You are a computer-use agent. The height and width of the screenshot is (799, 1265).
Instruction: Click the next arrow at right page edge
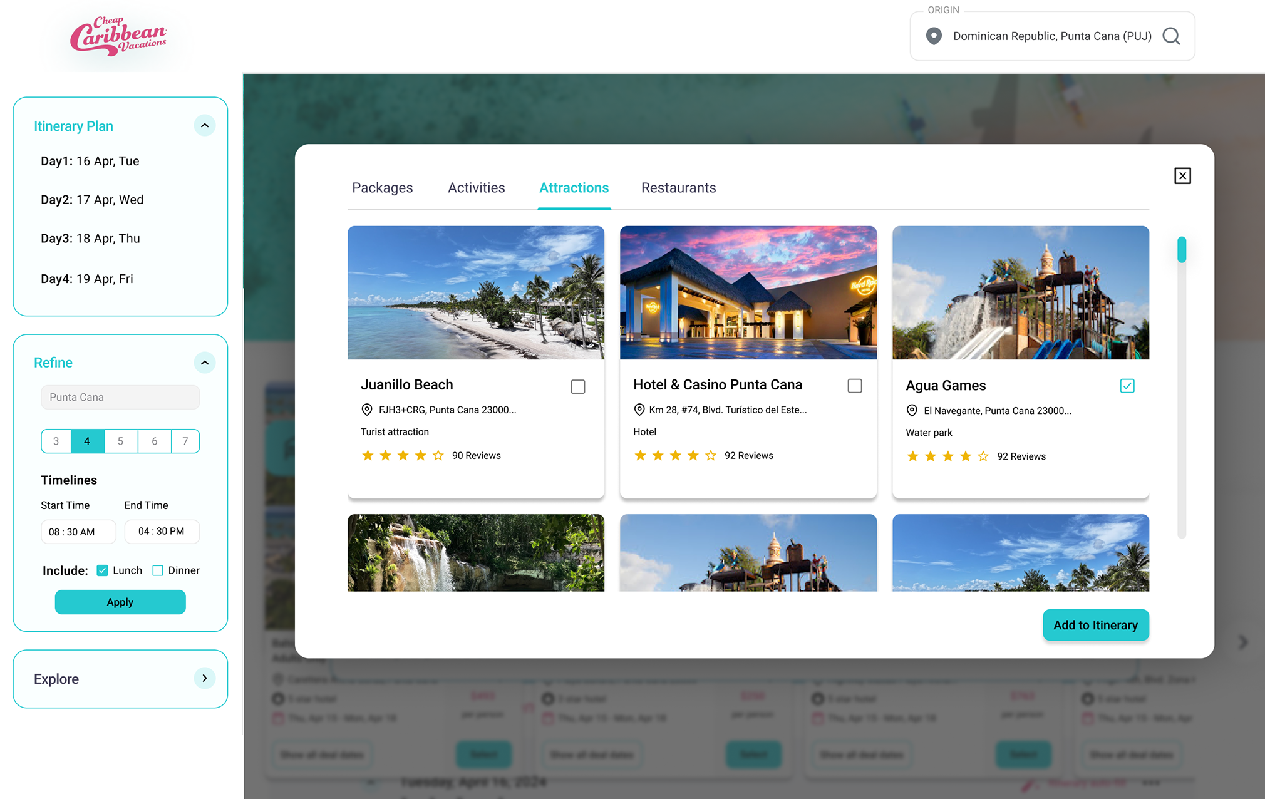pyautogui.click(x=1243, y=642)
